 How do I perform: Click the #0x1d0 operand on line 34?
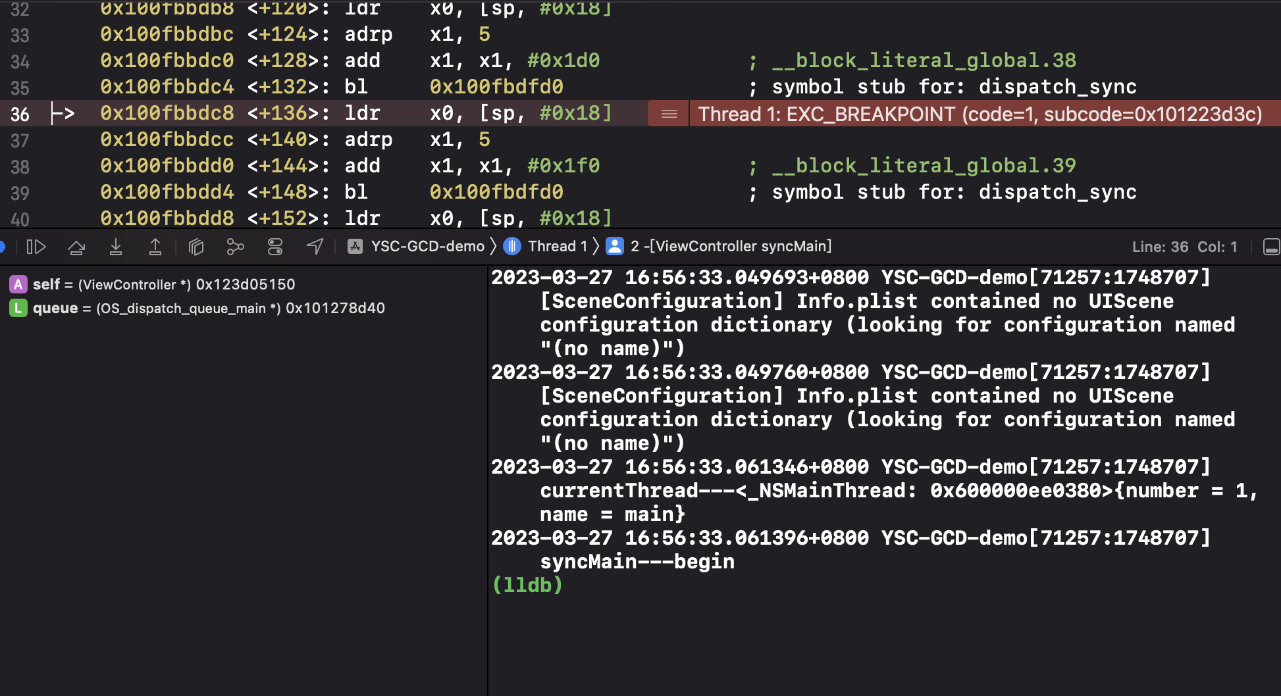(x=563, y=61)
